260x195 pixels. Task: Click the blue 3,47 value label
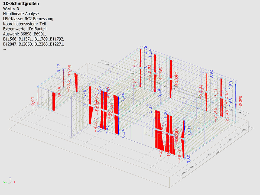58,68
